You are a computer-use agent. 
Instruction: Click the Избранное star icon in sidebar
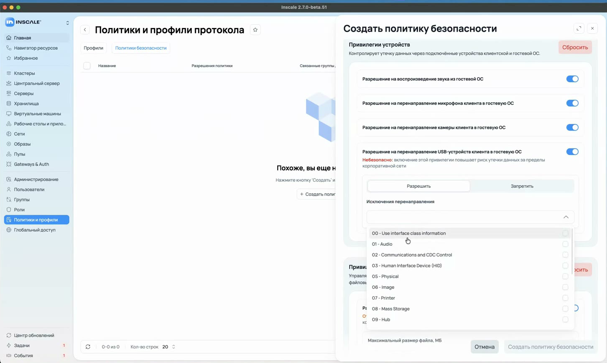coord(9,58)
